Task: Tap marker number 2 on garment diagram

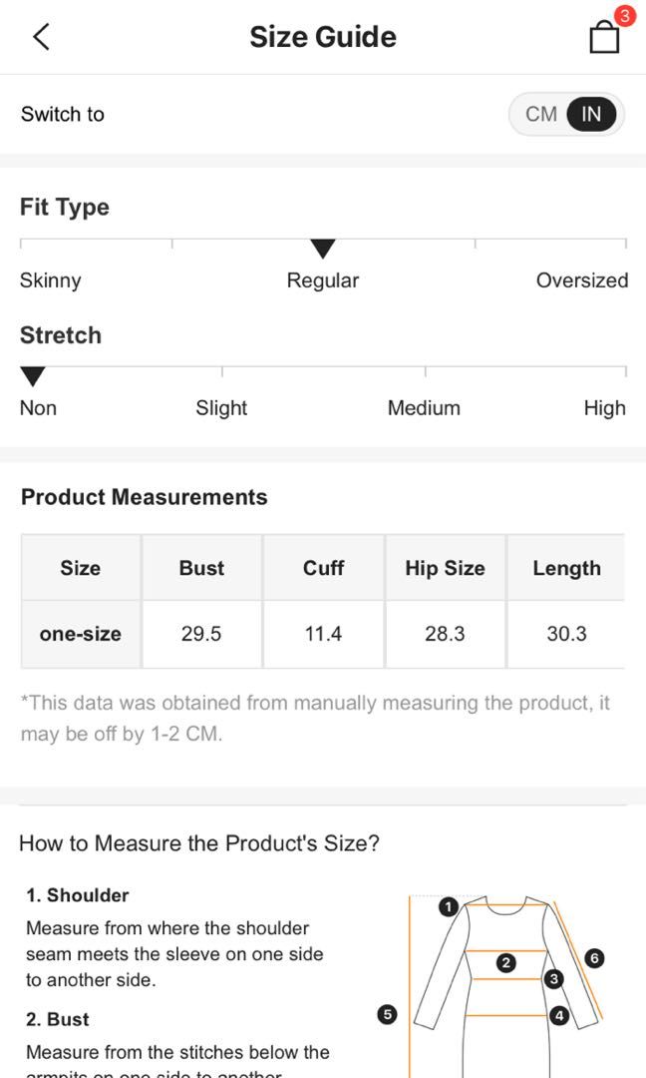Action: pyautogui.click(x=506, y=962)
